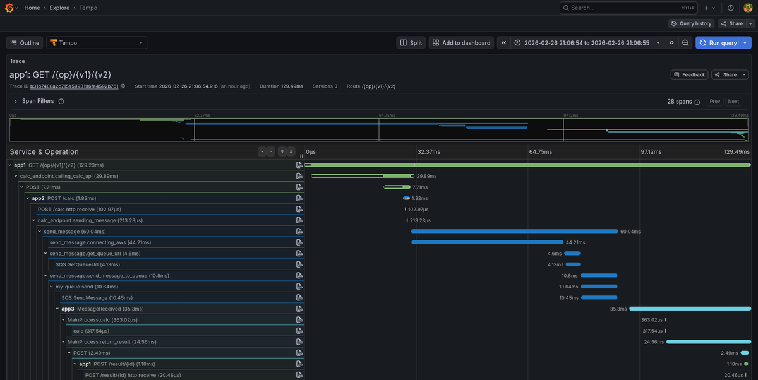Click the send_message.connecting_aws 44.21ms bar

[x=488, y=242]
